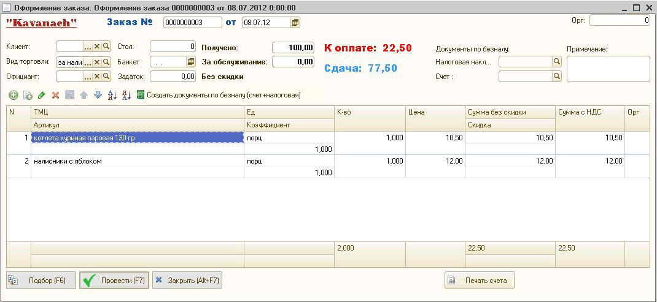Open calendar picker next to order date
Viewport: 657px width, 302px height.
click(x=295, y=23)
